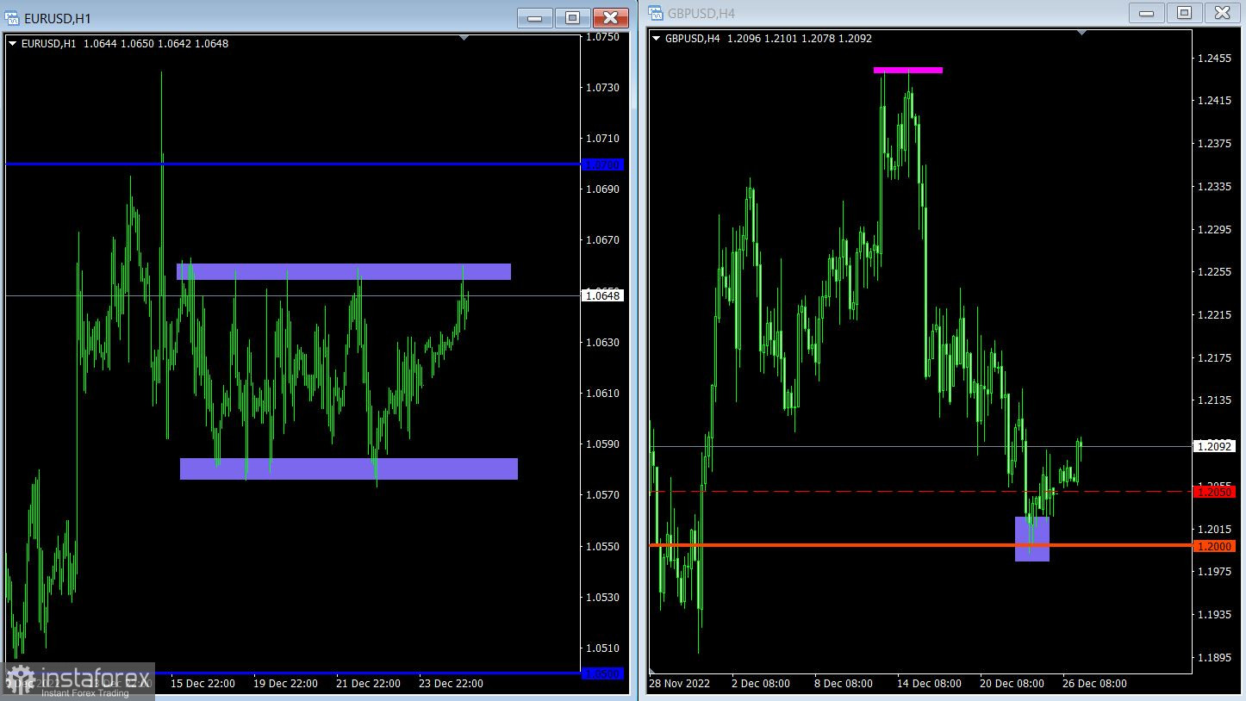Click the 1.0530 price scale value
The image size is (1246, 701).
click(601, 597)
